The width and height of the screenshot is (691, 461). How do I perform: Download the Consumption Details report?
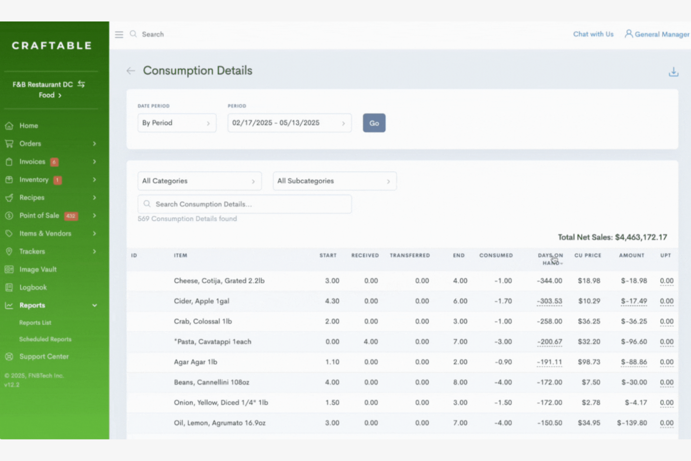tap(674, 71)
